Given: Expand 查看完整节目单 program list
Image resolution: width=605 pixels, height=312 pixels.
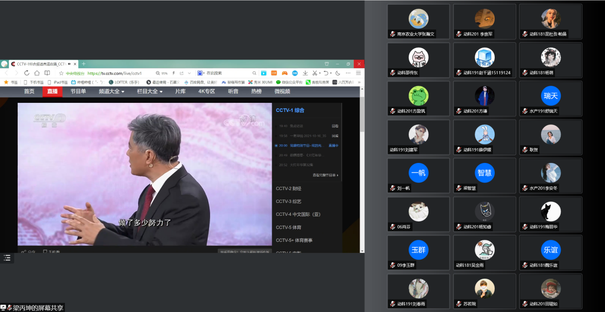Looking at the screenshot, I should click(325, 175).
